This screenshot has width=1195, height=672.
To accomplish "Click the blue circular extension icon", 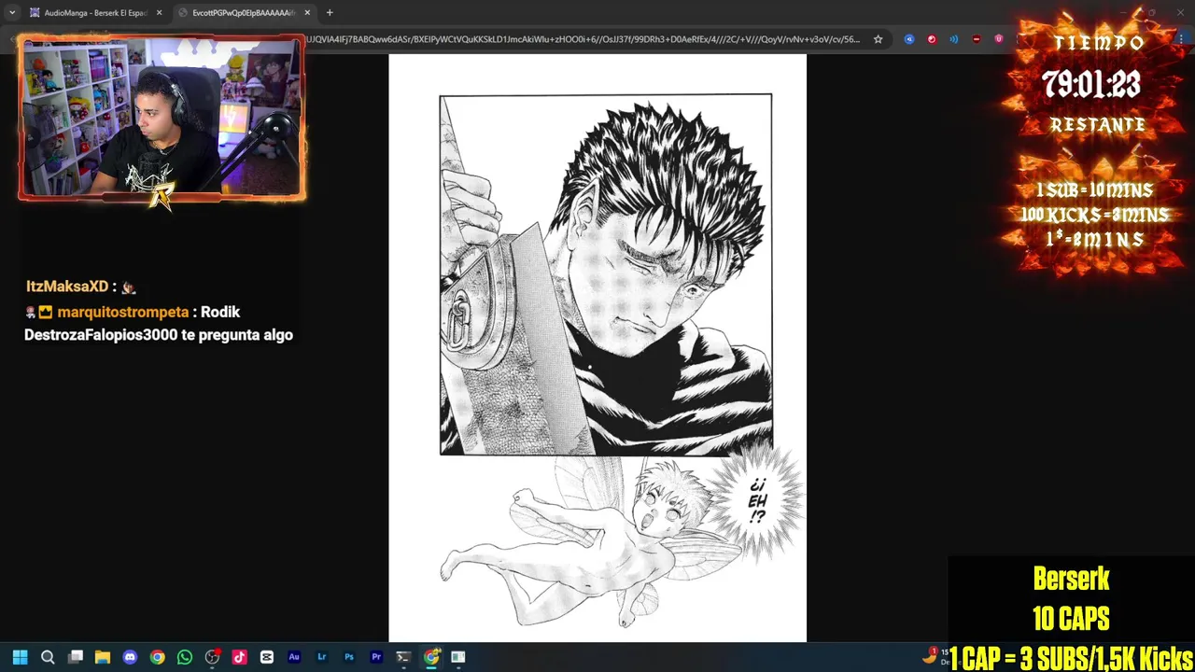I will (909, 39).
